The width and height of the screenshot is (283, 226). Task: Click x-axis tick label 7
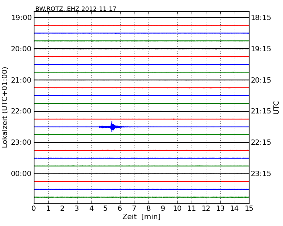(x=134, y=208)
